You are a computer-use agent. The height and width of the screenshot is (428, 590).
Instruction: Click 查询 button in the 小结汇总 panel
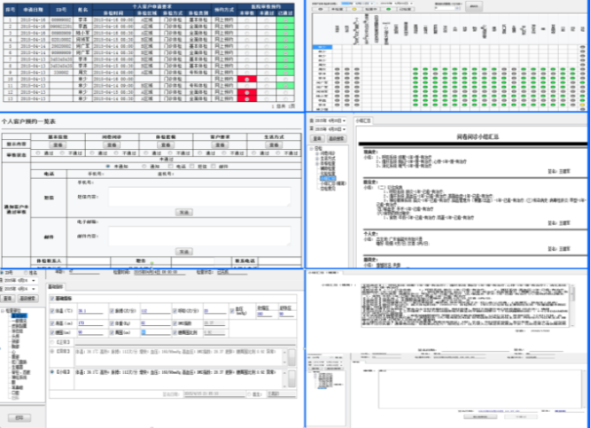pos(317,139)
